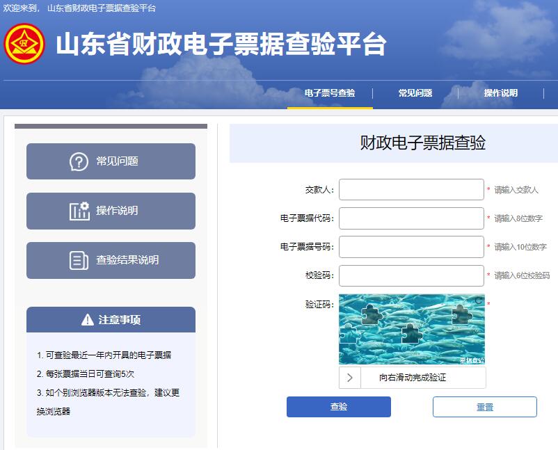Focus the 电子票据号码 input field
The image size is (558, 450).
point(411,246)
